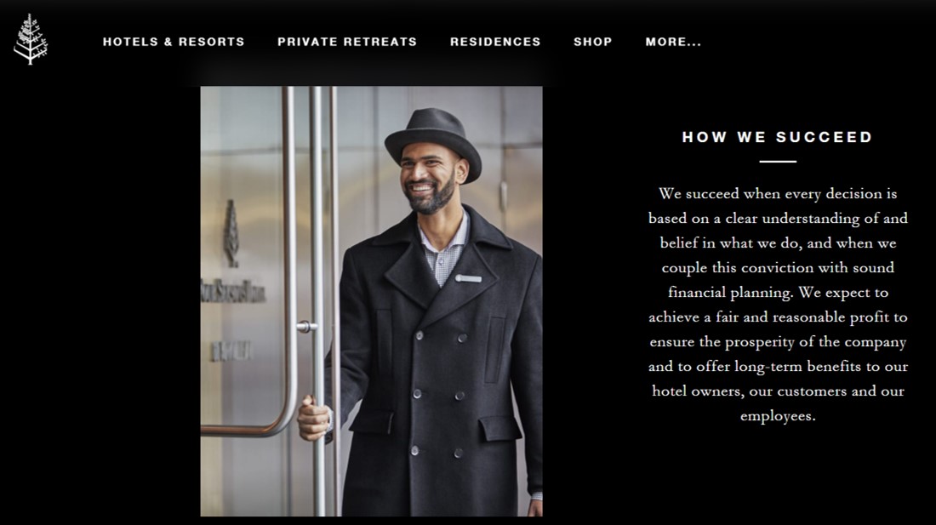
Task: Expand the More... navigation menu
Action: (673, 42)
